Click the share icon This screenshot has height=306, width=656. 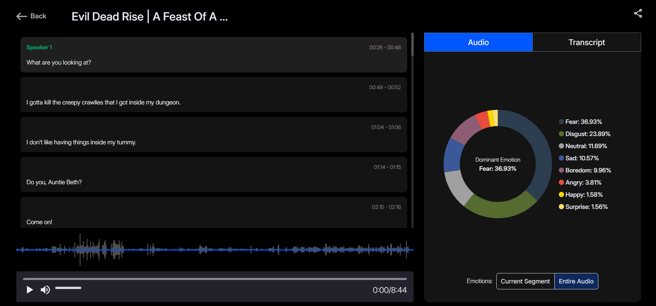[x=638, y=13]
